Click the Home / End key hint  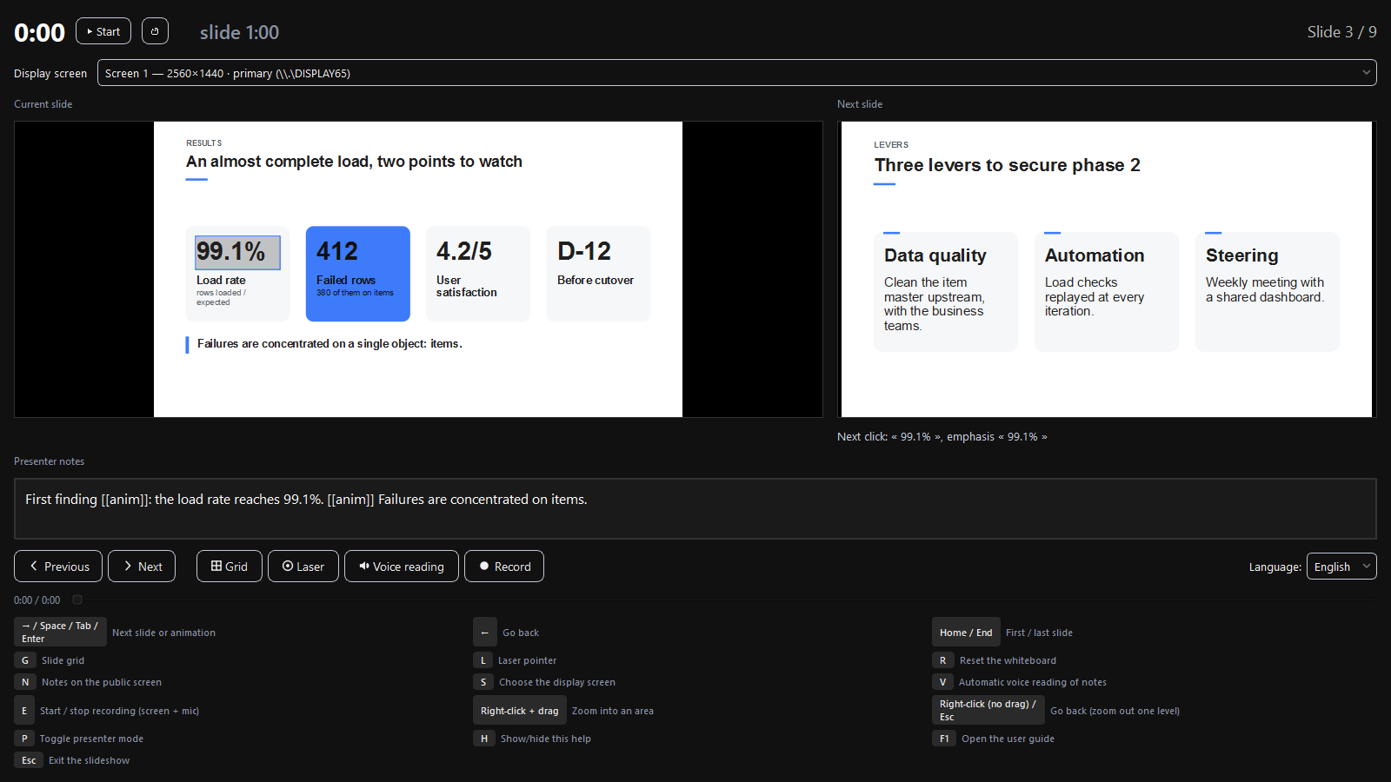pyautogui.click(x=966, y=633)
